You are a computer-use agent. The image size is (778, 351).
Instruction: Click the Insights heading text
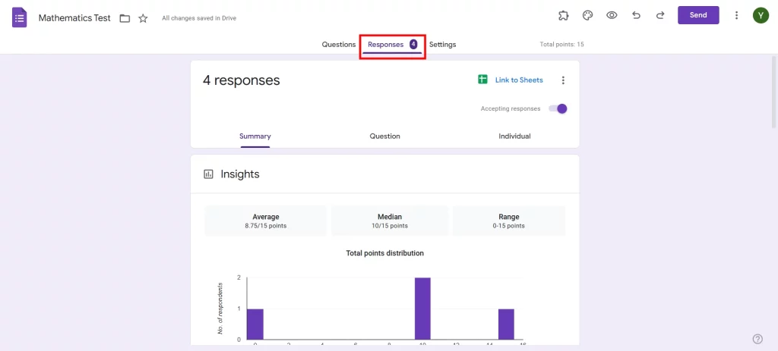point(240,174)
